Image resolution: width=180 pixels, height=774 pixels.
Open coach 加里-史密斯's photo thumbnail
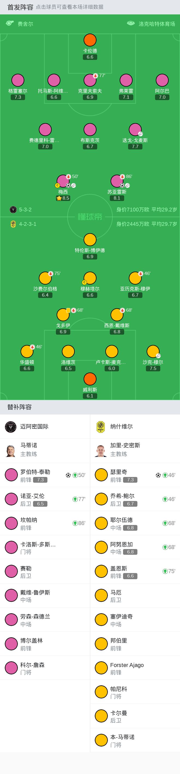[x=101, y=450]
